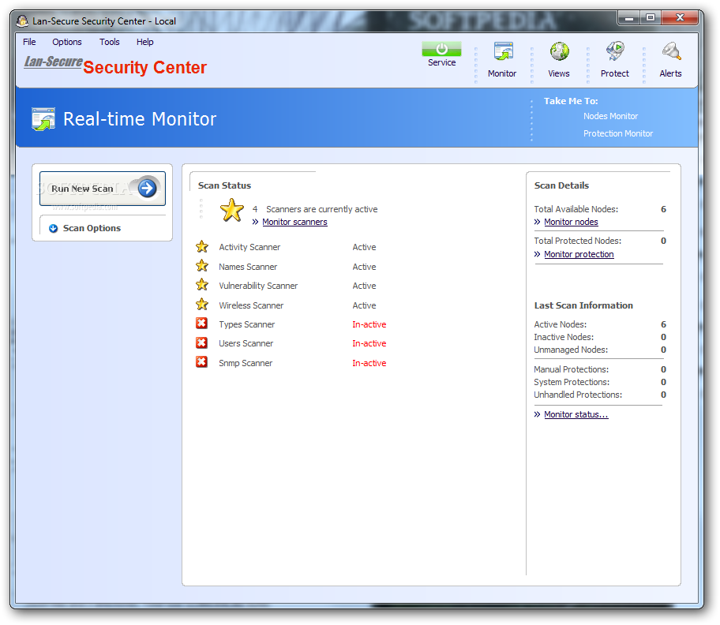Open the Protect toolbar icon
Viewport: 720px width, 625px height.
(x=615, y=51)
